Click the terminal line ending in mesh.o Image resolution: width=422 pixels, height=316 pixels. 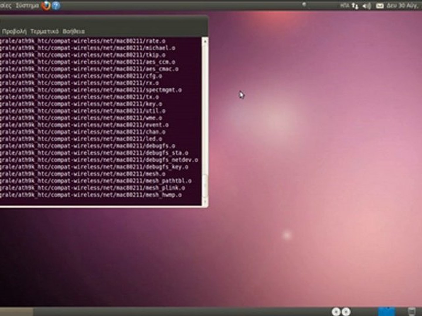coord(83,174)
